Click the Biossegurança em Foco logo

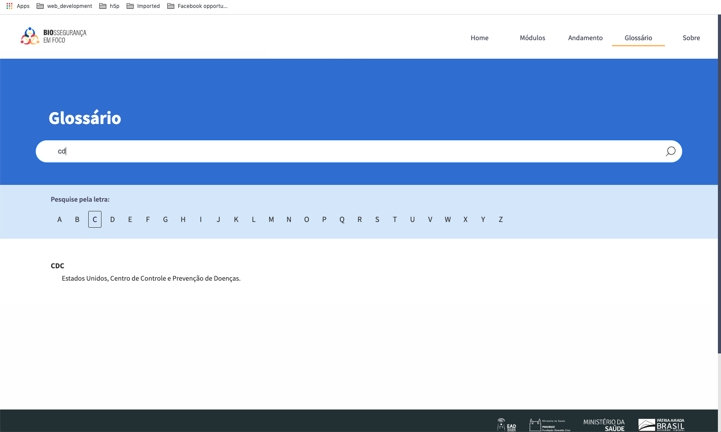pos(53,36)
